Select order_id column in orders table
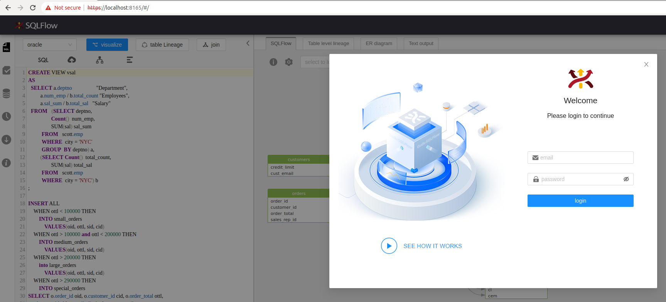Viewport: 666px width, 302px height. click(x=279, y=201)
